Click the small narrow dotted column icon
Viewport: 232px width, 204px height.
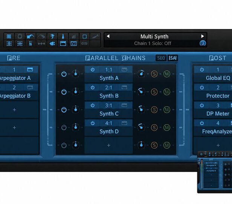(x=31, y=44)
